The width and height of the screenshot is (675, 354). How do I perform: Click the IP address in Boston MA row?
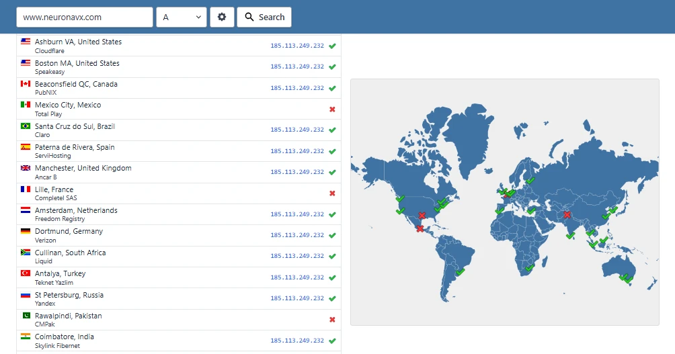tap(297, 67)
